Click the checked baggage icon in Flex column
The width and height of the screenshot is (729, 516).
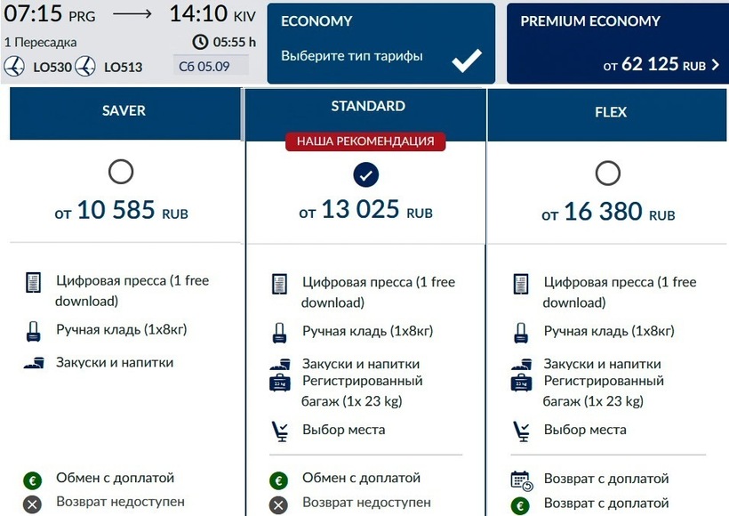coord(521,383)
